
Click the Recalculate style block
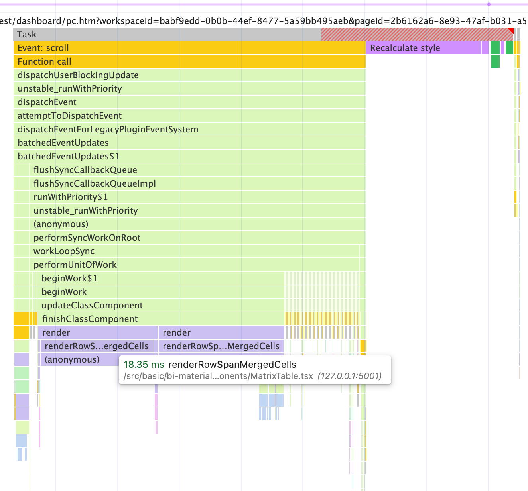point(423,48)
